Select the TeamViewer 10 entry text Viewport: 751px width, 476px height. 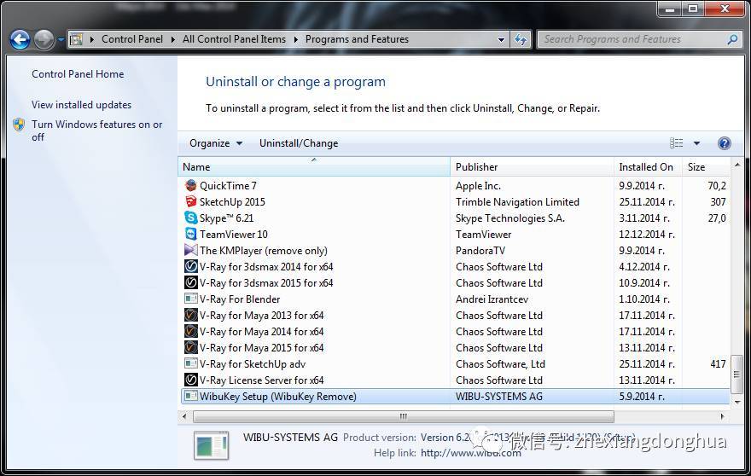(234, 235)
